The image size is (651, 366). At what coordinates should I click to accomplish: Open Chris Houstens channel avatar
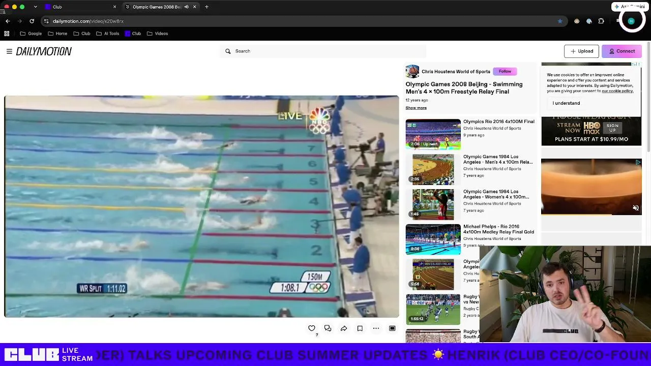[x=412, y=72]
